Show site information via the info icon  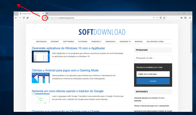click(45, 18)
